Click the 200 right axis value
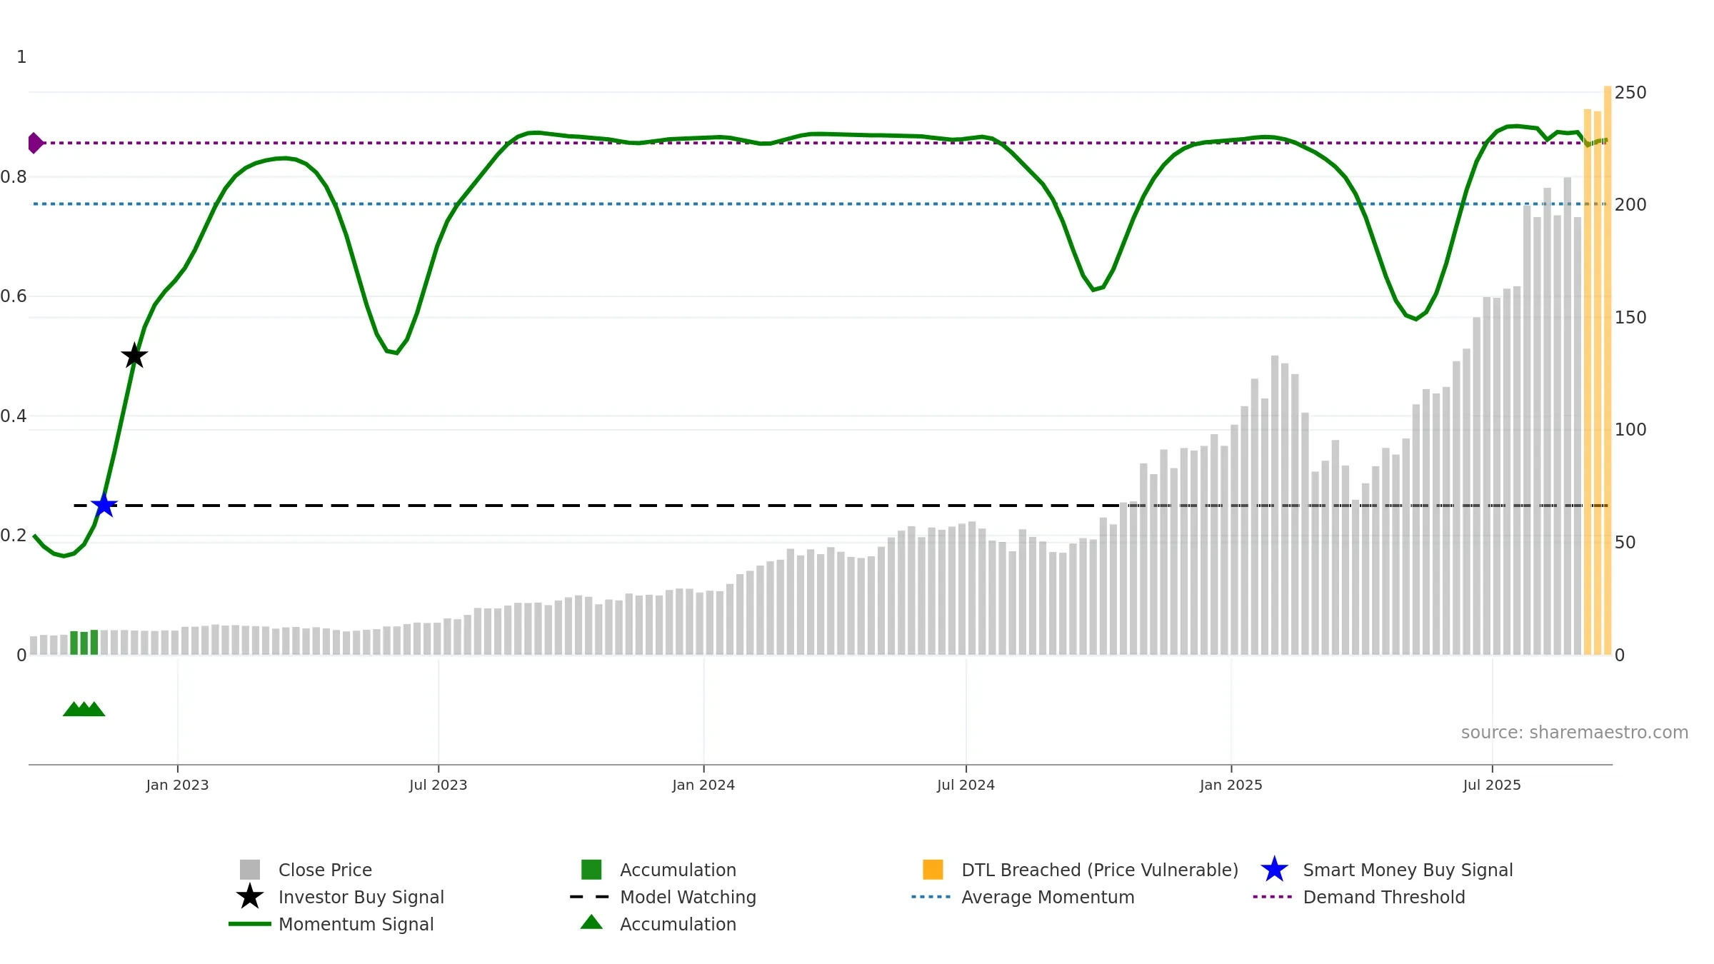Image resolution: width=1714 pixels, height=964 pixels. [x=1630, y=205]
